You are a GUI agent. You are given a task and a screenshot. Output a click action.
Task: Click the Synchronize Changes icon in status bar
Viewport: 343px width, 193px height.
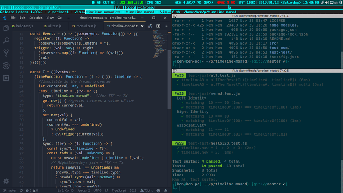click(x=21, y=190)
